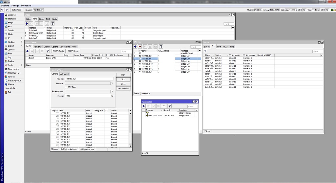Click Exit in the sidebar
This screenshot has height=183, width=336.
(x=10, y=92)
